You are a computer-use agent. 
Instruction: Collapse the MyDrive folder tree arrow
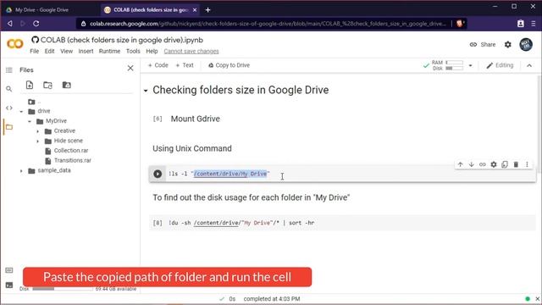pos(30,121)
